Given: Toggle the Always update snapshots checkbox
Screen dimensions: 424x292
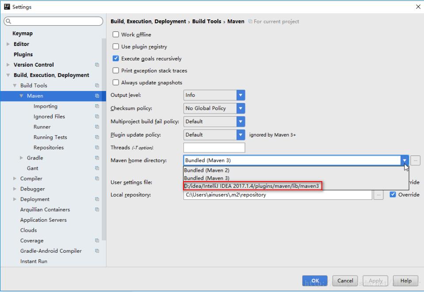Looking at the screenshot, I should pyautogui.click(x=116, y=83).
